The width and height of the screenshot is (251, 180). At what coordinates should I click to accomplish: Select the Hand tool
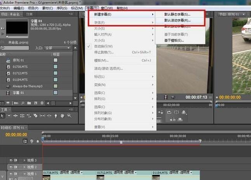(63, 116)
